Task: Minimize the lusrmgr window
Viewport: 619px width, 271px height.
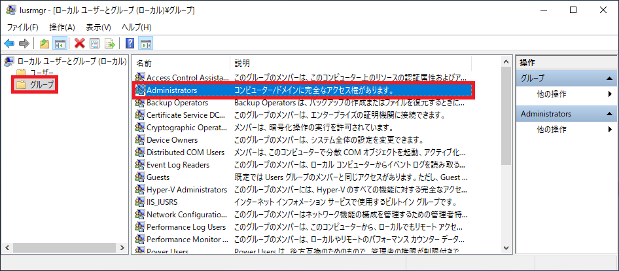Action: (x=545, y=10)
